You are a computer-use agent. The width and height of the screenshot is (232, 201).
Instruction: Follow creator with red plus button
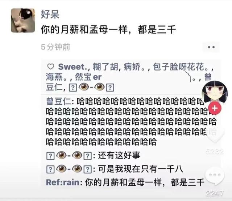(215, 108)
